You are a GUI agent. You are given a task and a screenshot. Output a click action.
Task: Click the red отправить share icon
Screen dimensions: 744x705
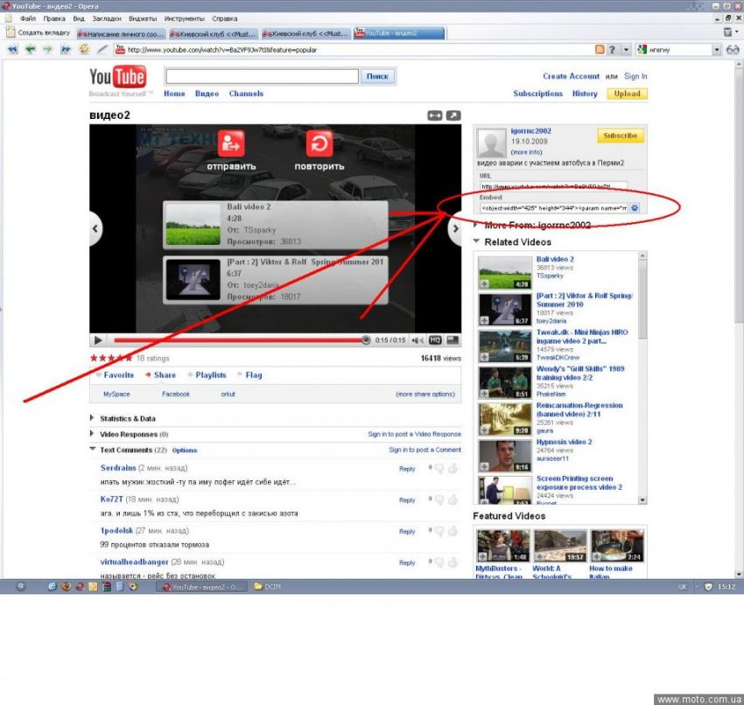(x=231, y=143)
